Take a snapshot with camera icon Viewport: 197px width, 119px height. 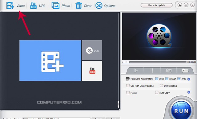[169, 71]
